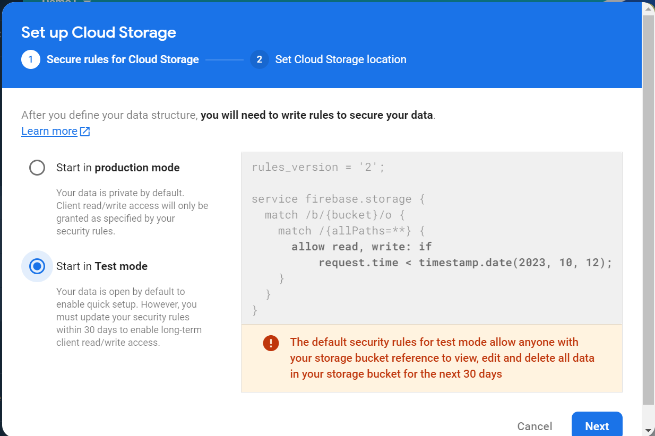
Task: Go to "Set Cloud Storage location" step
Action: [341, 59]
